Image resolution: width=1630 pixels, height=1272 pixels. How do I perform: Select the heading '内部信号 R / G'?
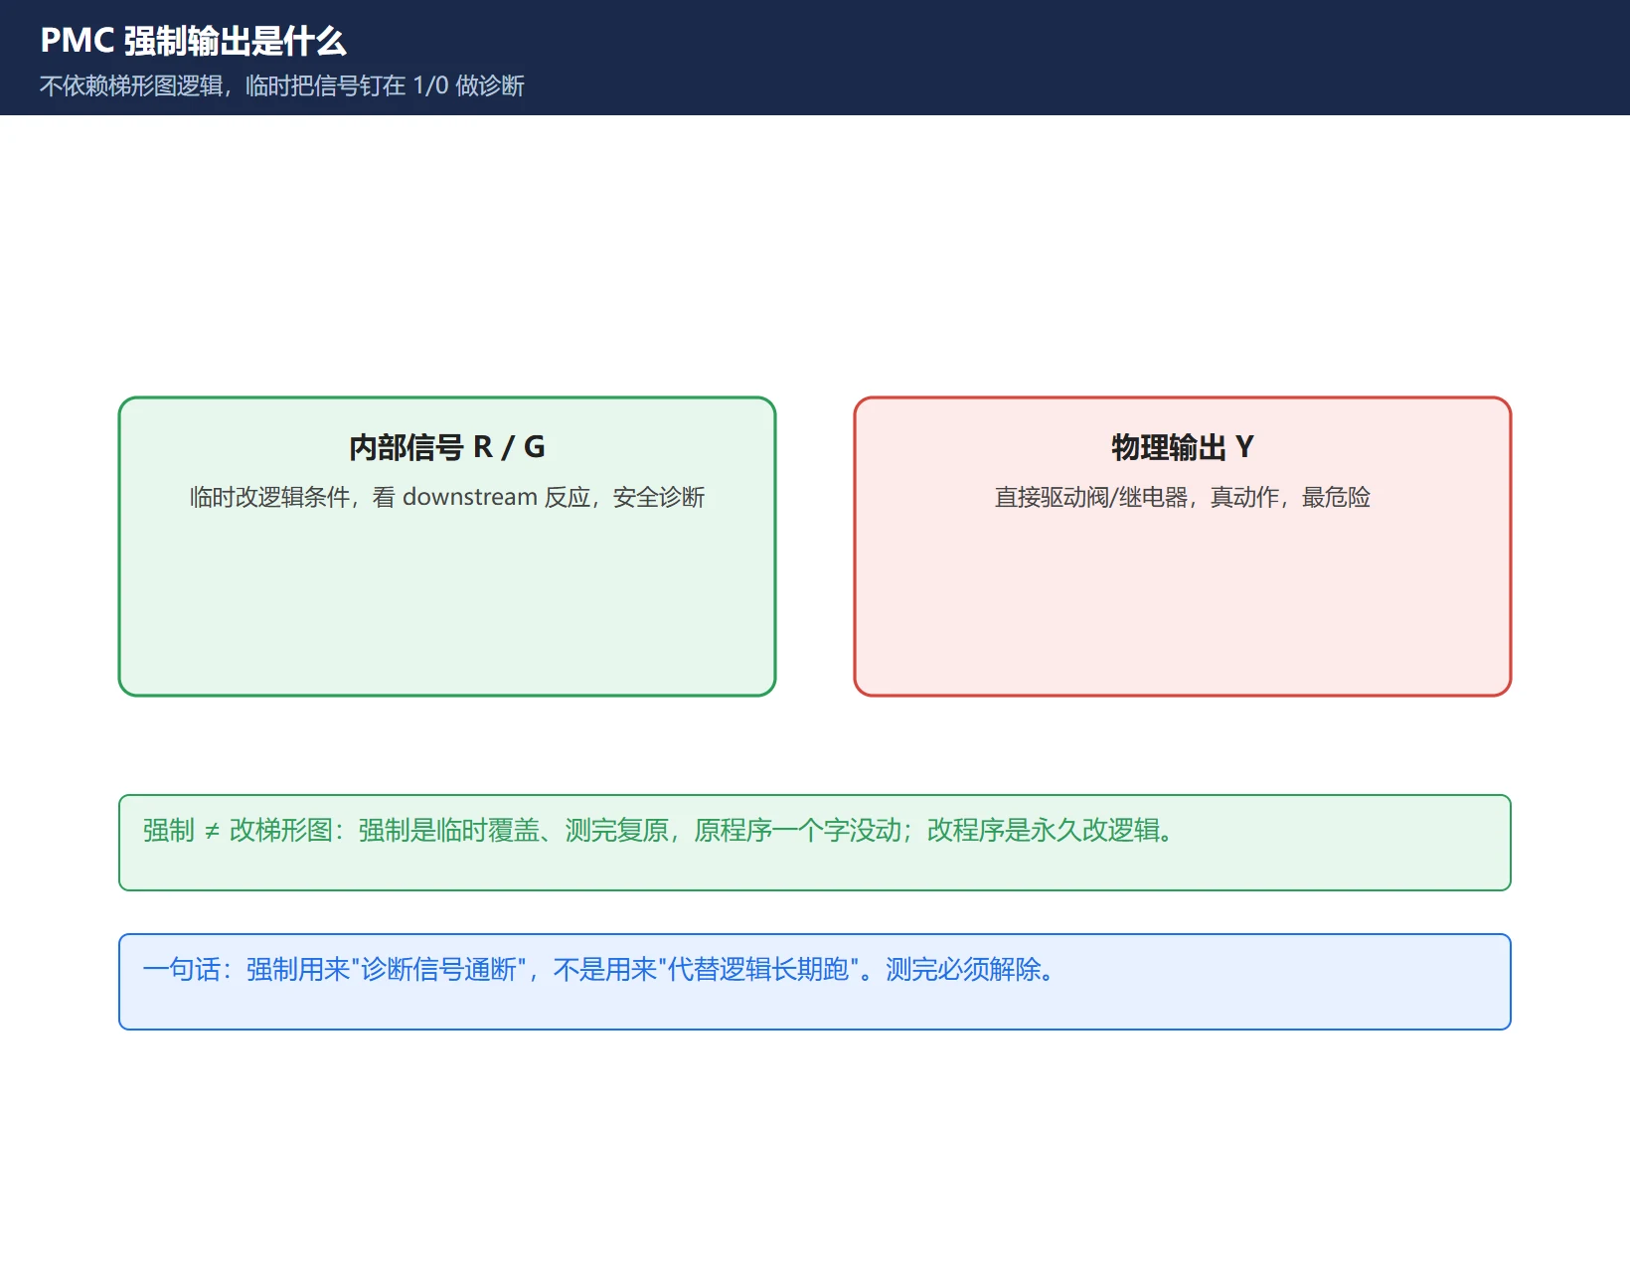[447, 447]
